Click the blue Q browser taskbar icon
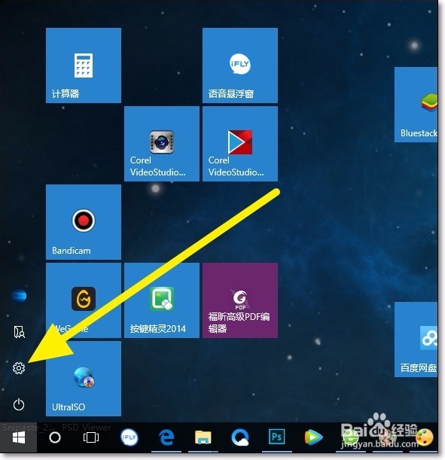This screenshot has width=445, height=460. tap(240, 437)
